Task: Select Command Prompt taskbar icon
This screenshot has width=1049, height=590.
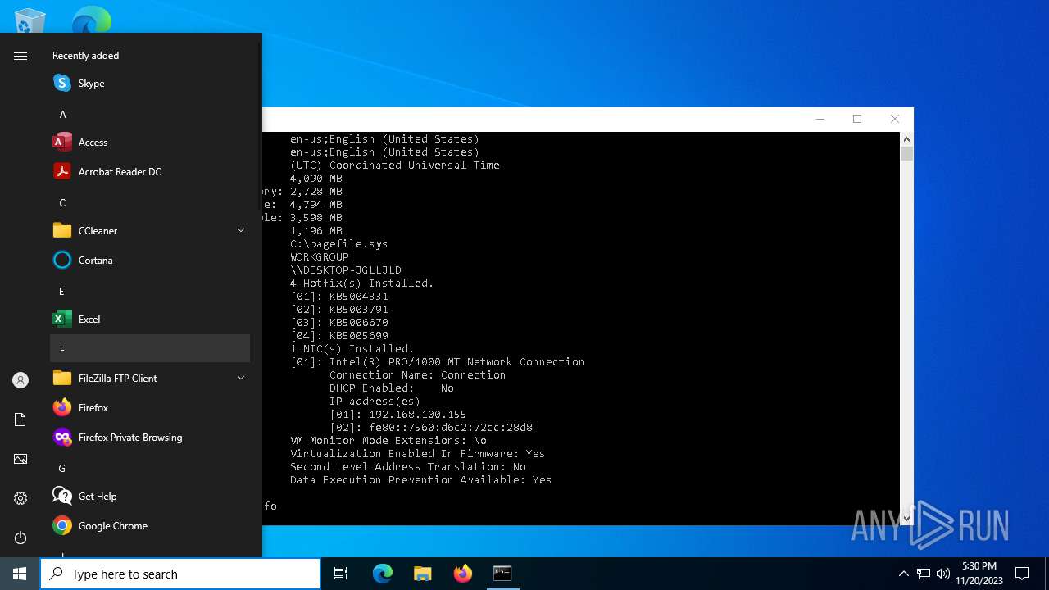Action: click(502, 574)
